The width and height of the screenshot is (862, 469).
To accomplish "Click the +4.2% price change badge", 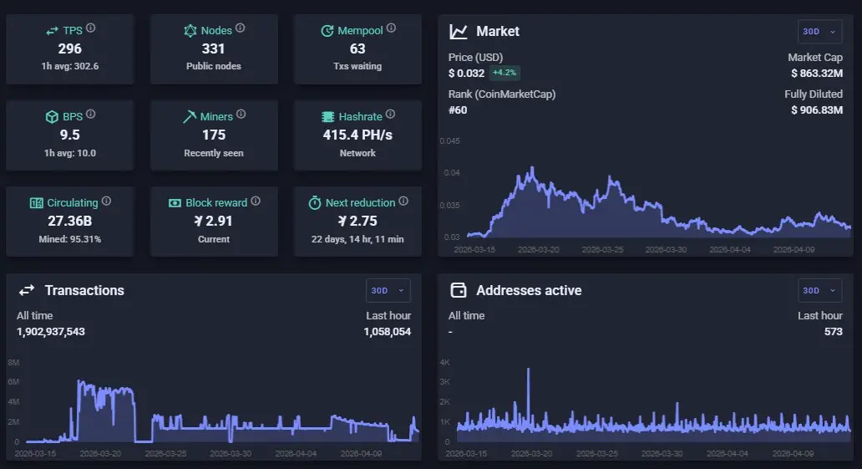I will point(505,73).
